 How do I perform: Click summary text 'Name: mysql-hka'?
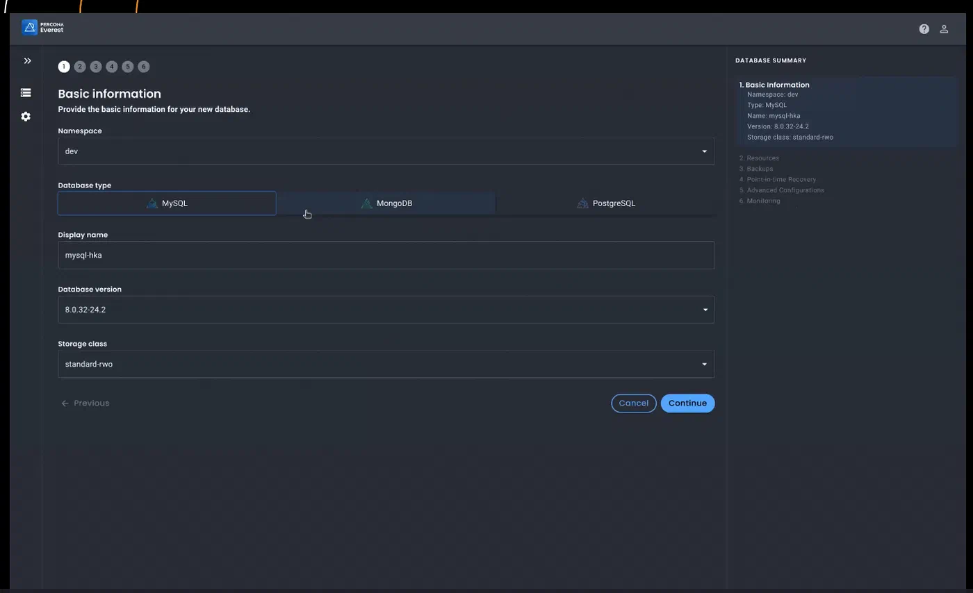point(774,116)
